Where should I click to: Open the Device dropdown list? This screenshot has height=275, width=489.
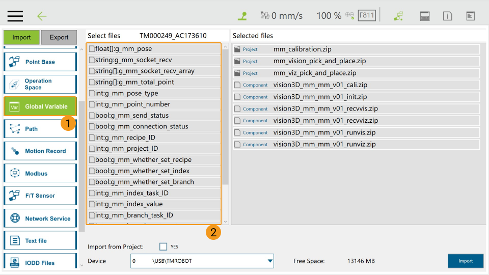pyautogui.click(x=270, y=261)
